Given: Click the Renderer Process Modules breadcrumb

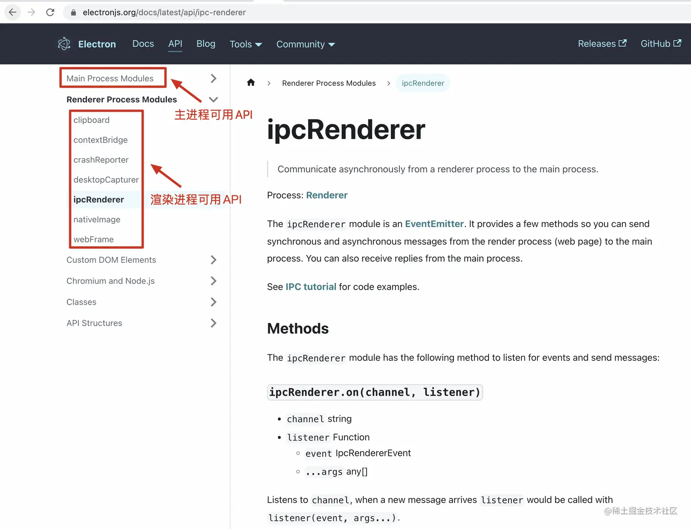Looking at the screenshot, I should 329,83.
